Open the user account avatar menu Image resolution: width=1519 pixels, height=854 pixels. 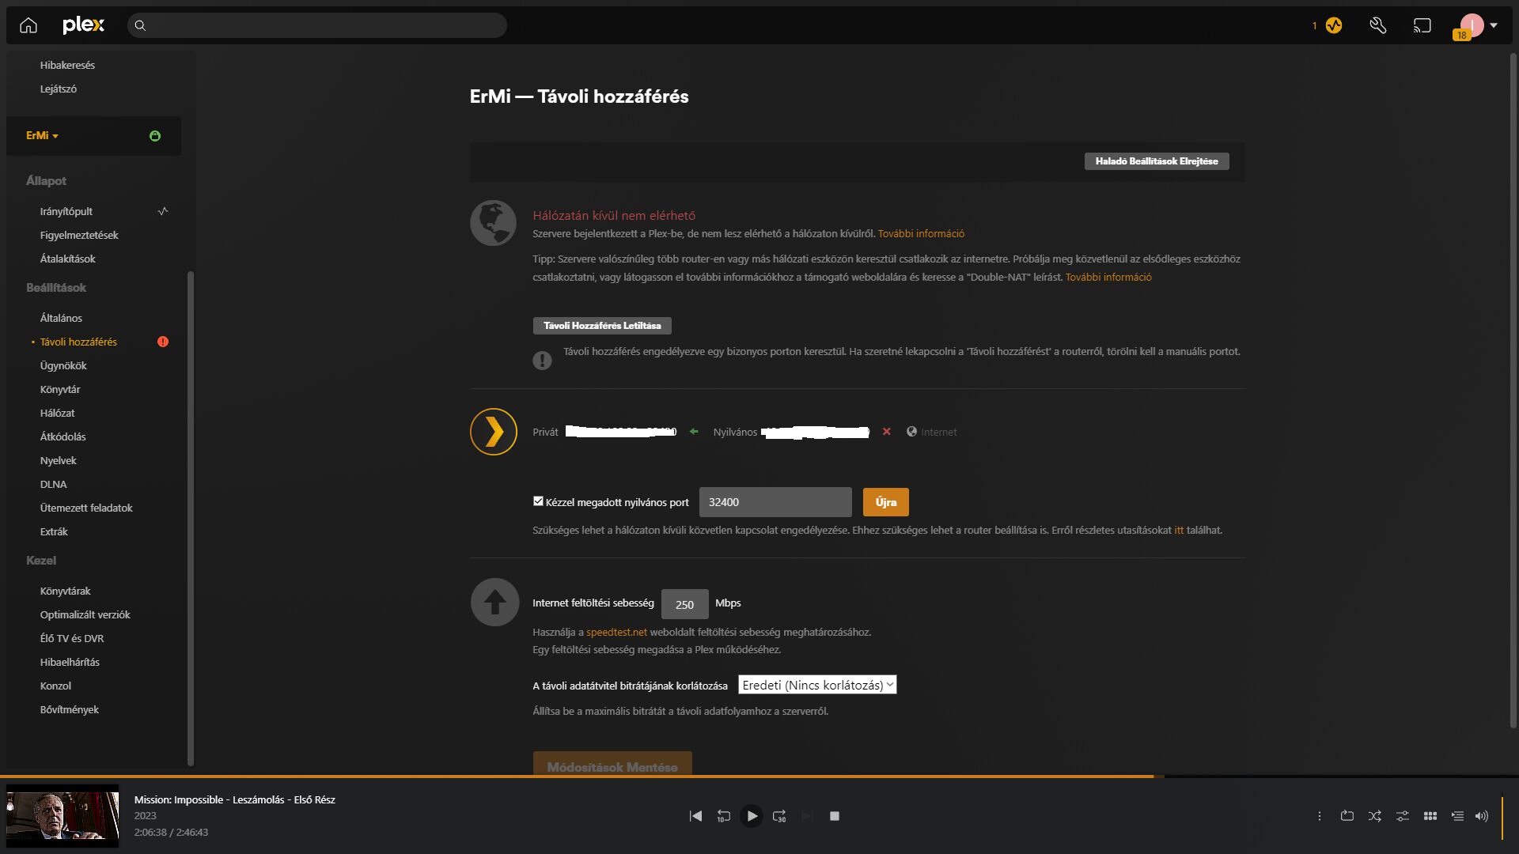tap(1472, 25)
